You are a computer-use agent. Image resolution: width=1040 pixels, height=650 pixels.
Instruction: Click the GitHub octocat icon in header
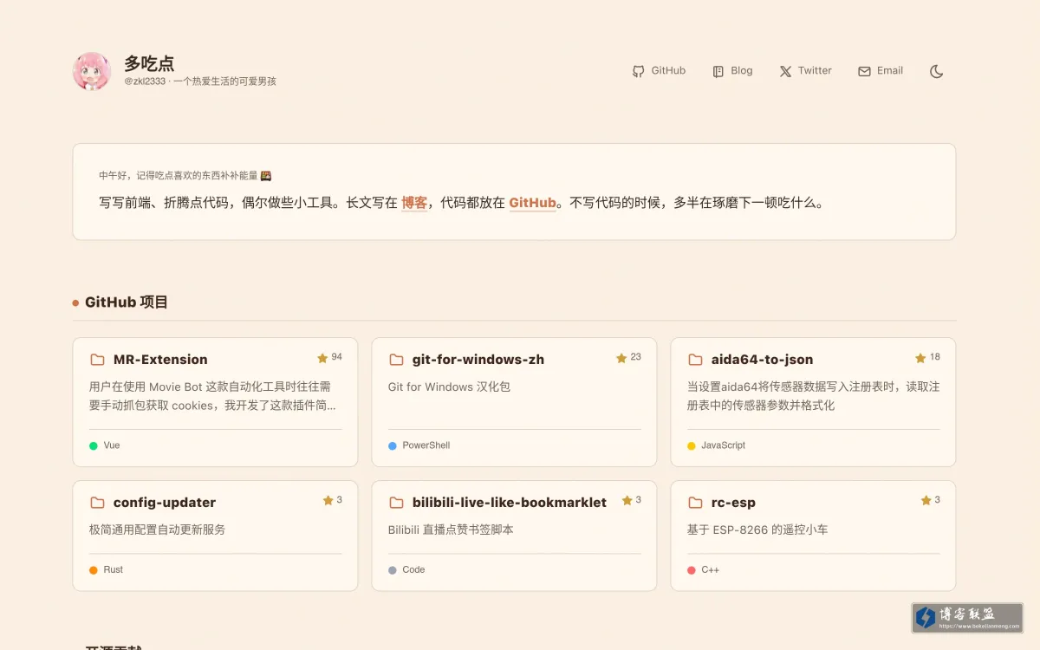tap(639, 71)
